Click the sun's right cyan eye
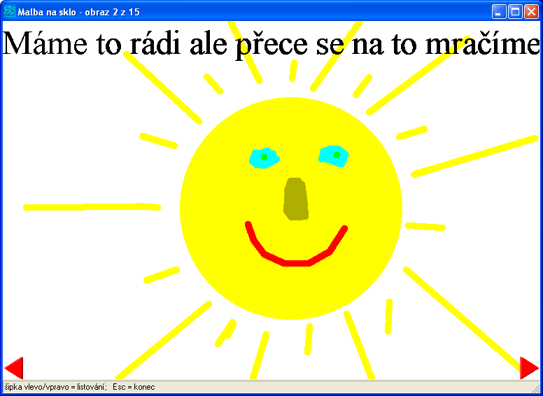The width and height of the screenshot is (543, 396). click(x=334, y=155)
